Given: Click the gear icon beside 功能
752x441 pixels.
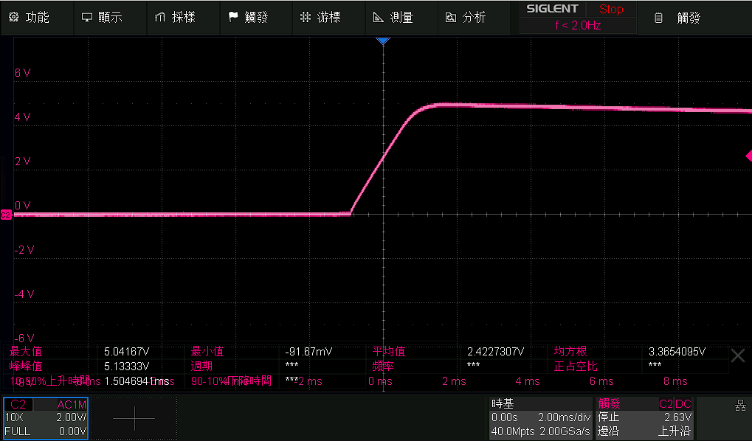Looking at the screenshot, I should pyautogui.click(x=14, y=17).
